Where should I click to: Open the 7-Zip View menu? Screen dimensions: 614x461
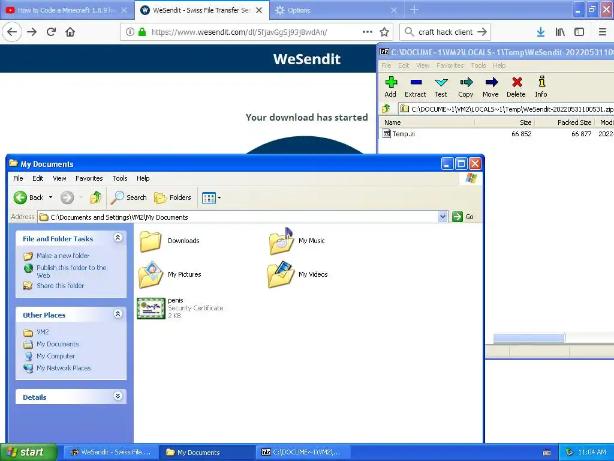[x=423, y=65]
